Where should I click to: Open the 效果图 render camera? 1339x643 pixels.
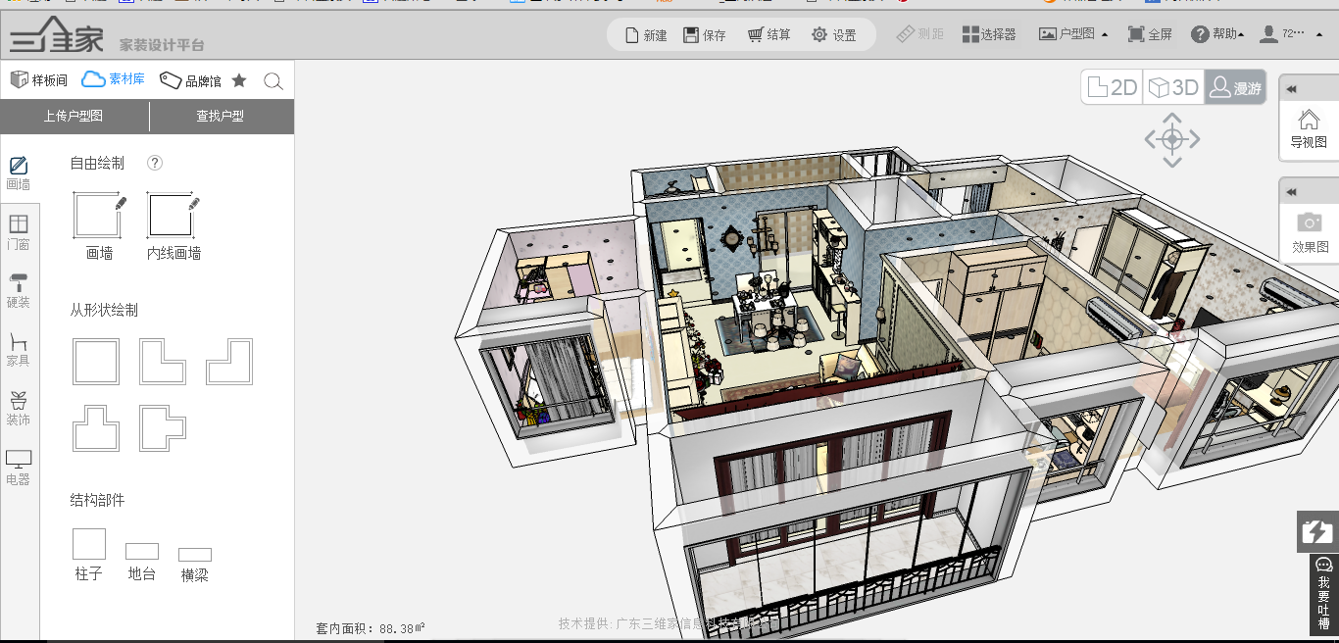pyautogui.click(x=1310, y=232)
